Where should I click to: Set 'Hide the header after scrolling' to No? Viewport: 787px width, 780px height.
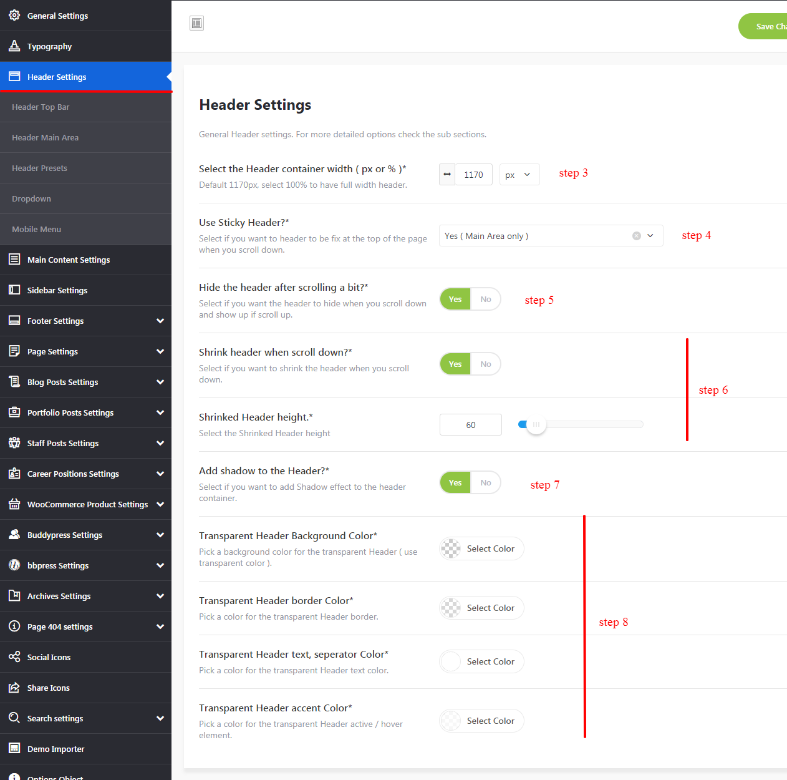485,300
